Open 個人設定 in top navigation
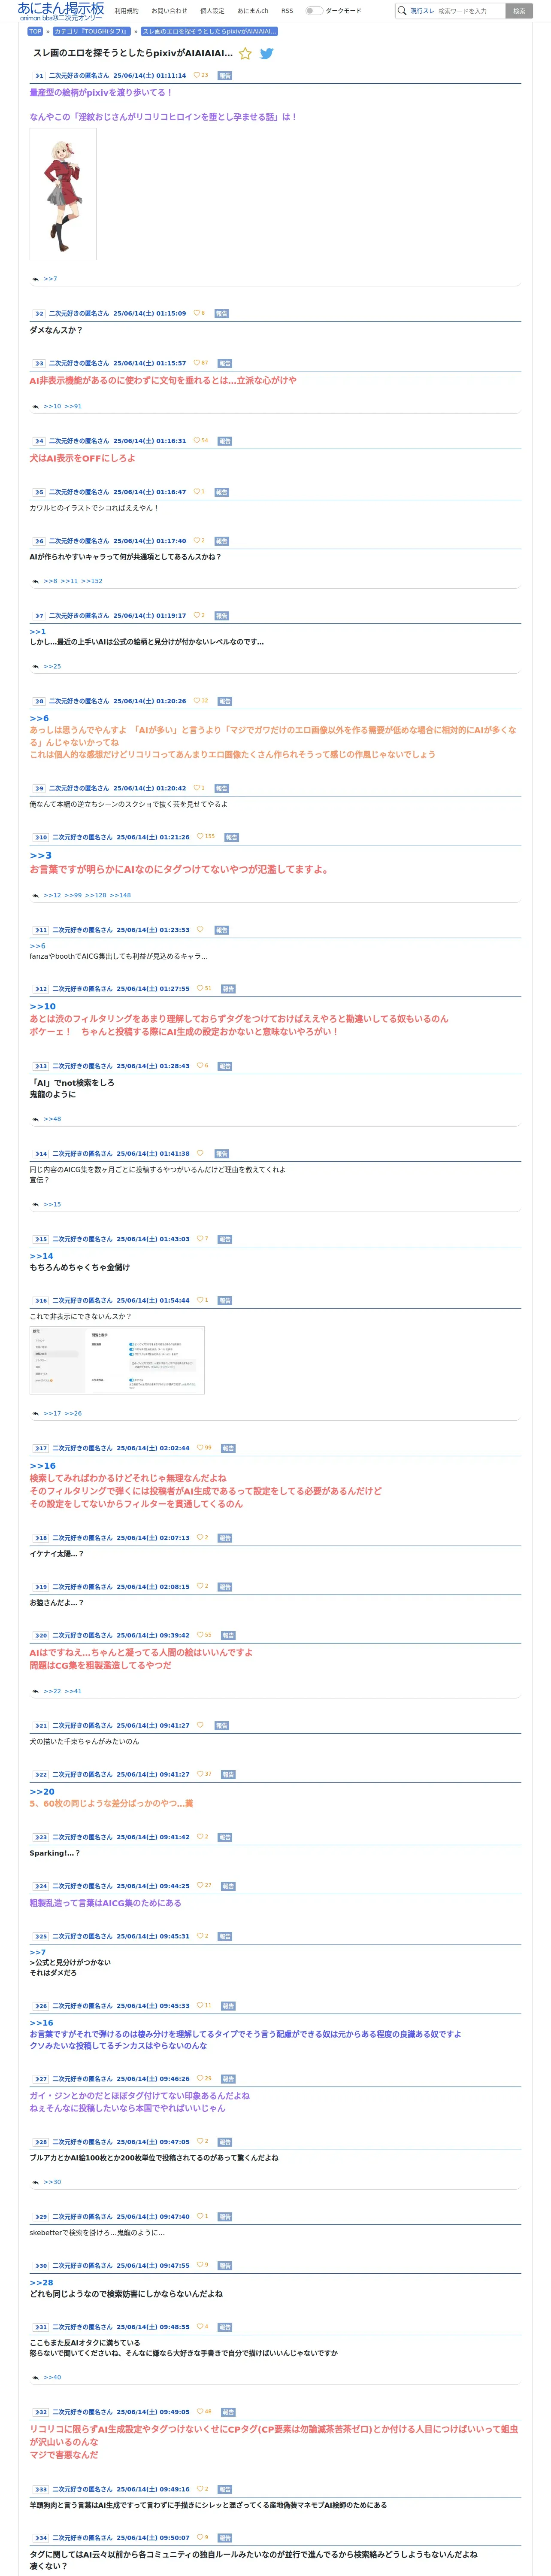 point(212,11)
